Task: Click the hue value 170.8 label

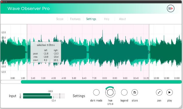Action: (110, 104)
